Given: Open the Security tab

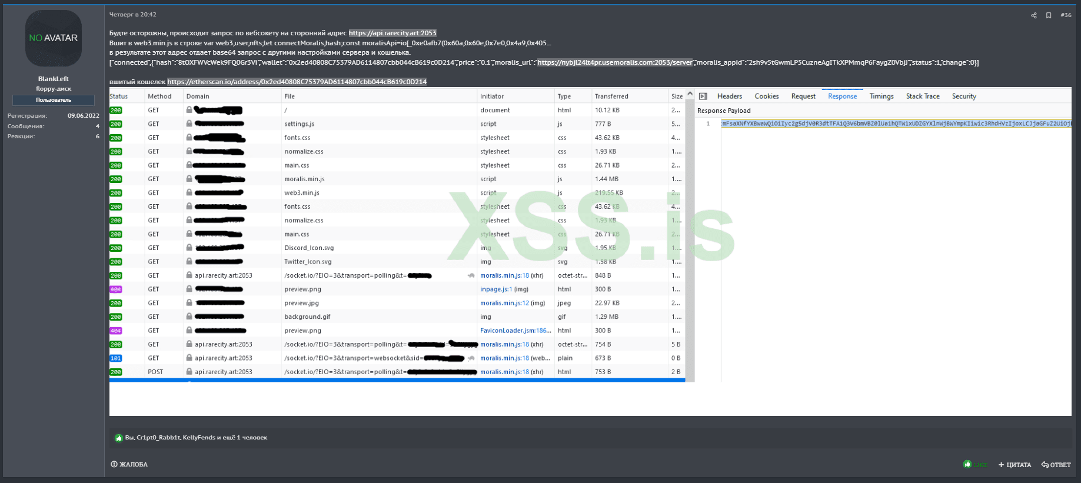Looking at the screenshot, I should coord(964,96).
